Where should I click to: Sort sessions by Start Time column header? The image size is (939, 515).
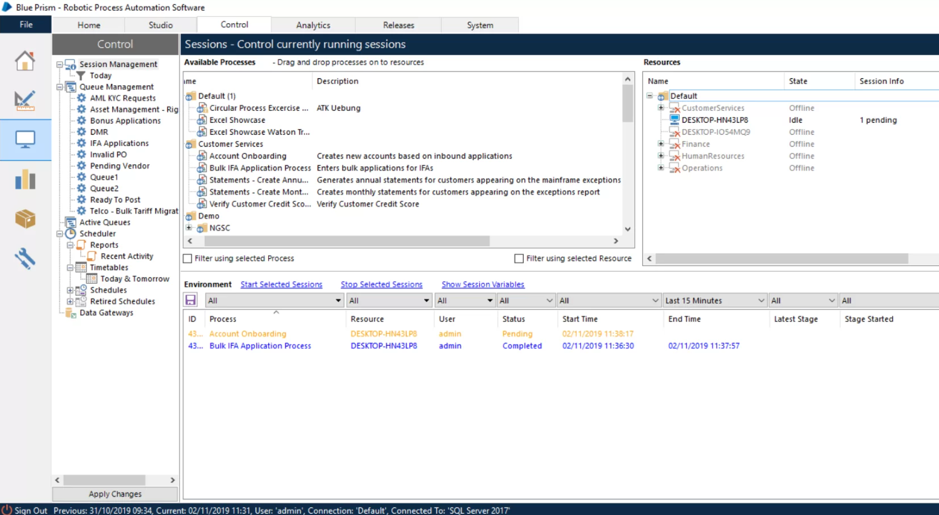(x=610, y=319)
